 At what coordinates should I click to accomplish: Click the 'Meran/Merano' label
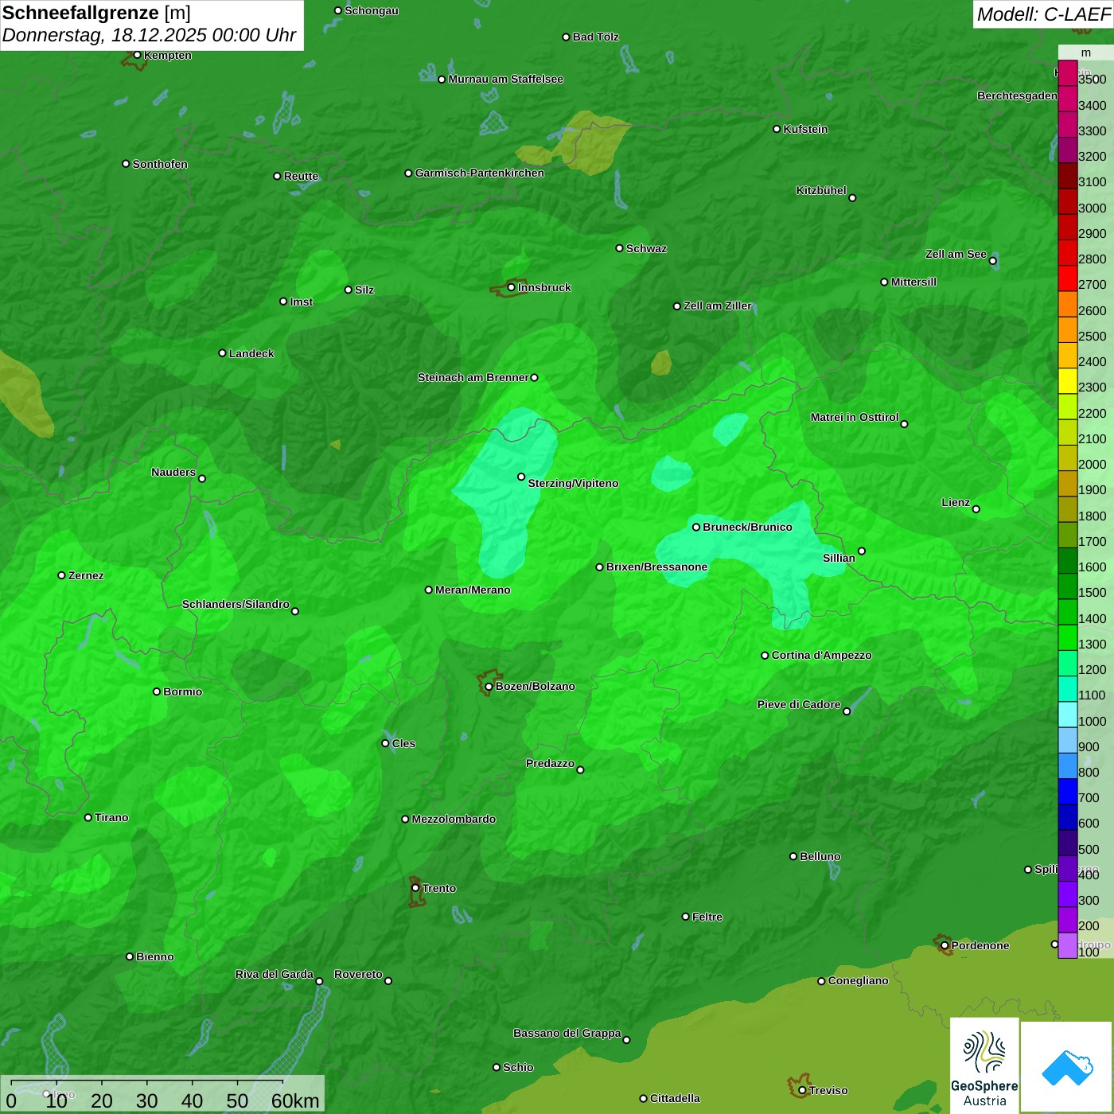click(473, 590)
